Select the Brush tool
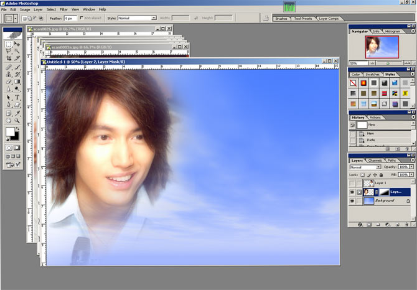The height and width of the screenshot is (290, 417). tap(17, 67)
